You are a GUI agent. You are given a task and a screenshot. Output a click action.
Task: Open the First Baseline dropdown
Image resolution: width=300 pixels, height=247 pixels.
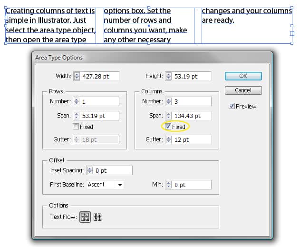120,185
